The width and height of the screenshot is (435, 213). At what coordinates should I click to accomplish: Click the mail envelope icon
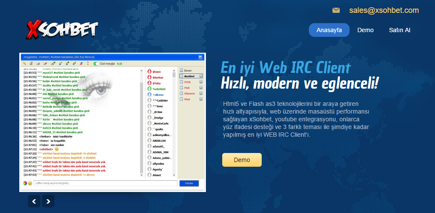click(x=336, y=11)
